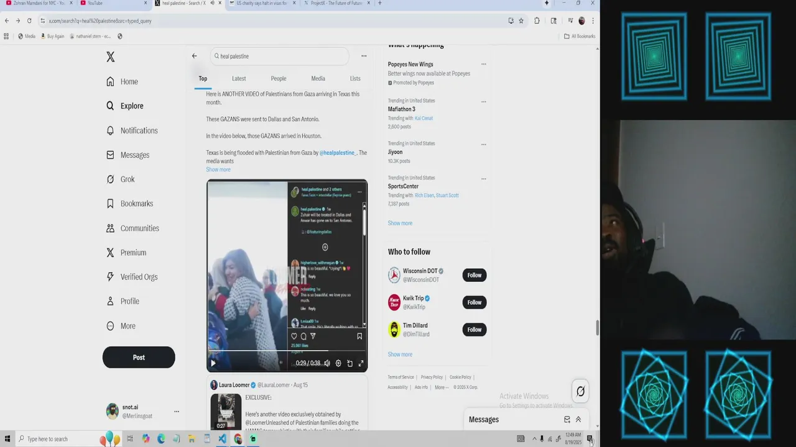Screen dimensions: 796x447
Task: Open Windows Start menu
Action: coord(7,439)
